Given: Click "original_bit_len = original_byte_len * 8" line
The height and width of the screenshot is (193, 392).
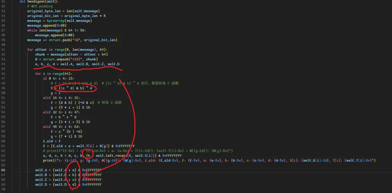Looking at the screenshot, I should pyautogui.click(x=66, y=16).
